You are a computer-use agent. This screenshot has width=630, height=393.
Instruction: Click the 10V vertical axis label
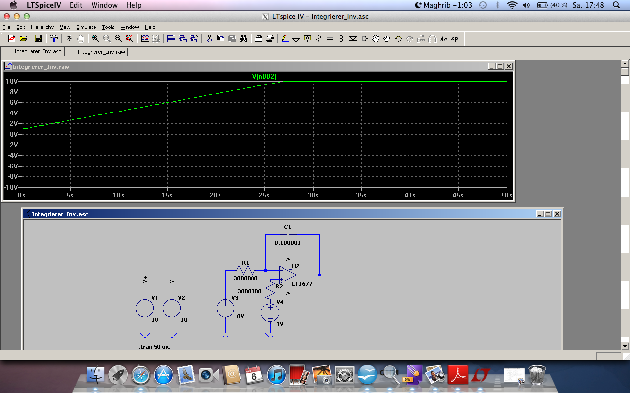(x=12, y=81)
